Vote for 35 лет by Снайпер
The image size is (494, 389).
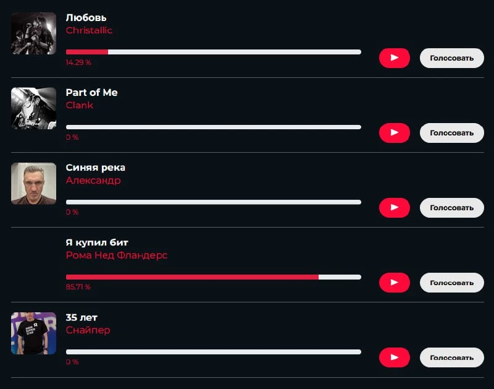click(x=452, y=357)
